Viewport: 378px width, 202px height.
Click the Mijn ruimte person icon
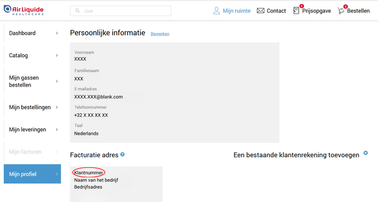(217, 11)
